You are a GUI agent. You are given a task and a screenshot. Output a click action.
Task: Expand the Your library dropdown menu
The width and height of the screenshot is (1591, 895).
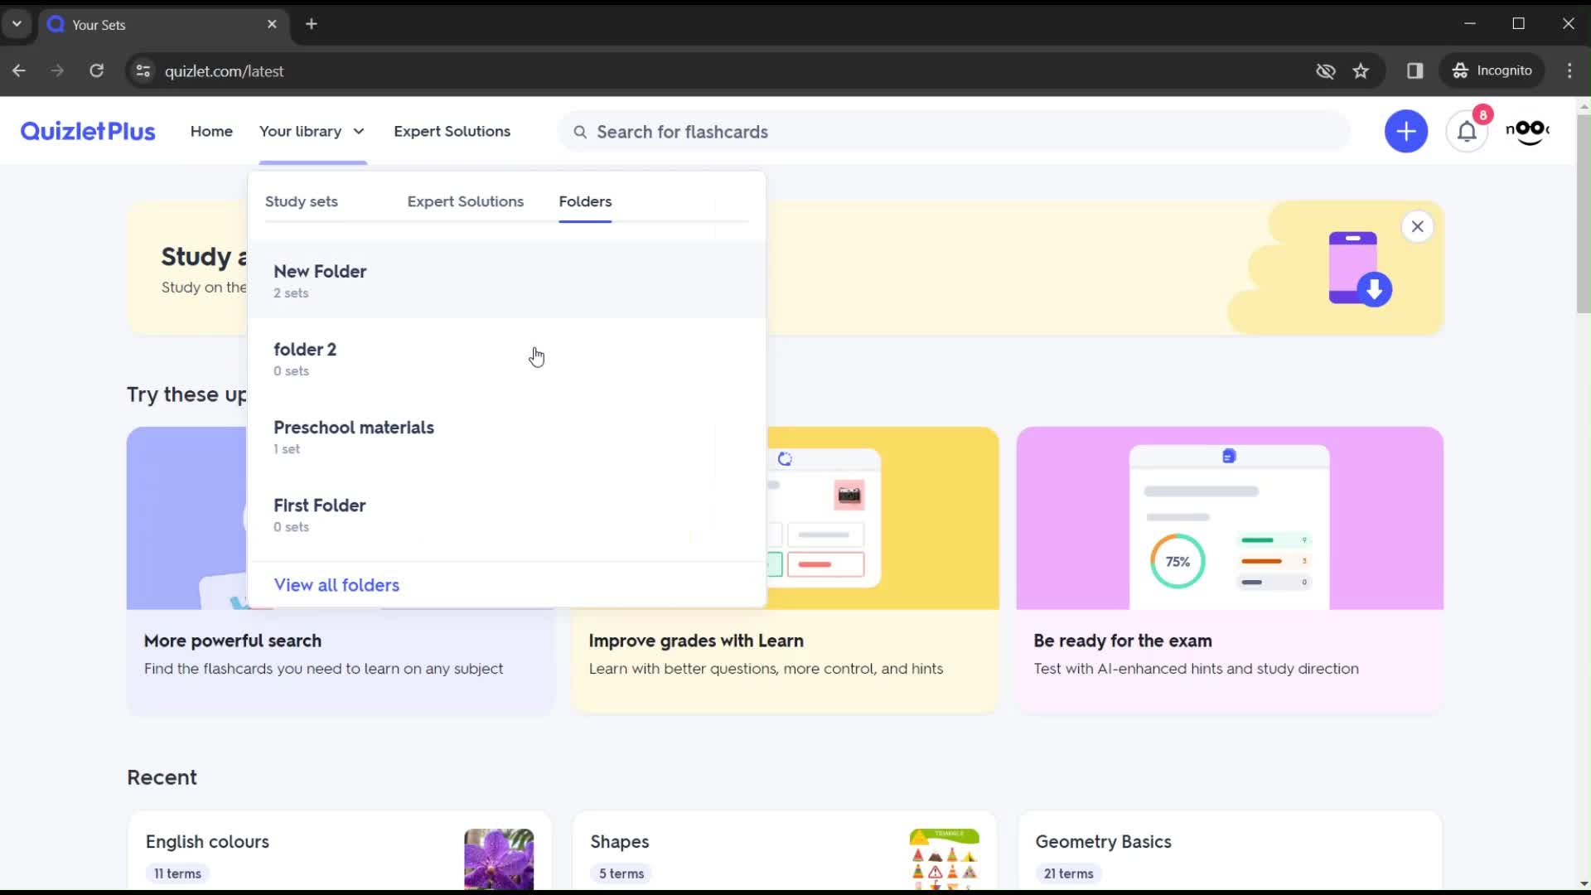[312, 131]
